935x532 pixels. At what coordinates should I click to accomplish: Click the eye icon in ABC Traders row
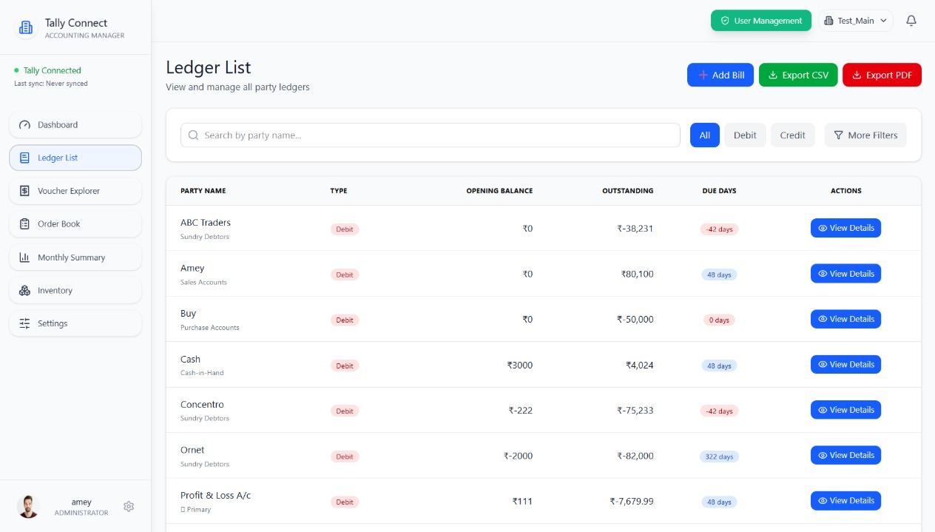[x=823, y=228]
